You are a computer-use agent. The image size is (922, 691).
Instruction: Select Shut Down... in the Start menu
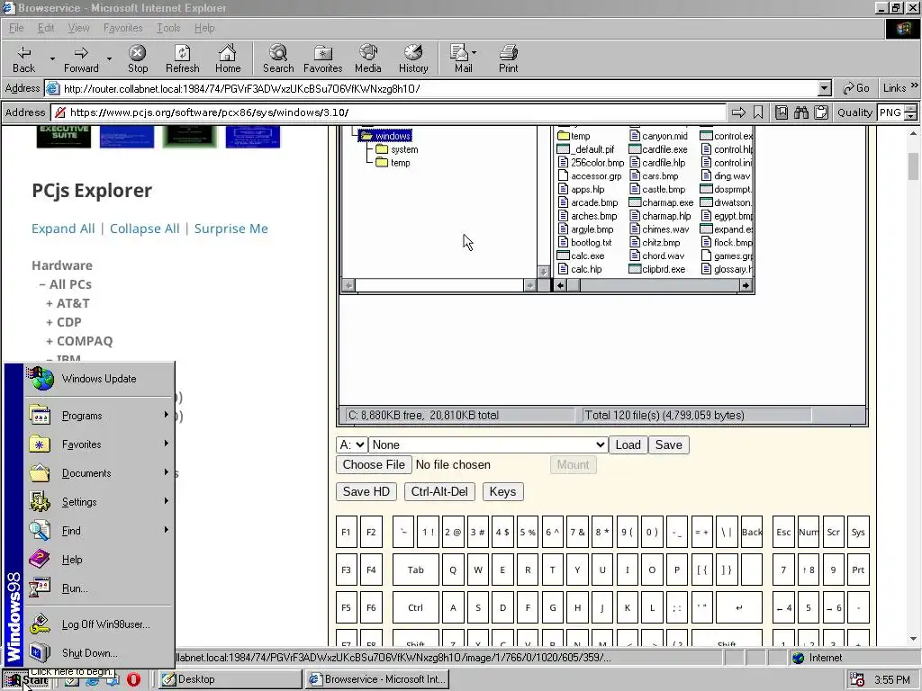pyautogui.click(x=99, y=653)
